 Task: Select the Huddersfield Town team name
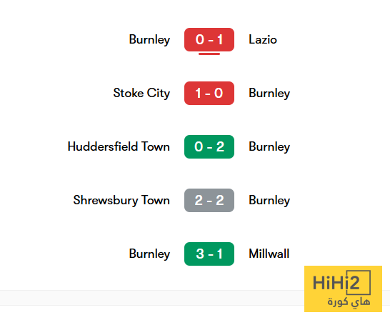(x=119, y=146)
